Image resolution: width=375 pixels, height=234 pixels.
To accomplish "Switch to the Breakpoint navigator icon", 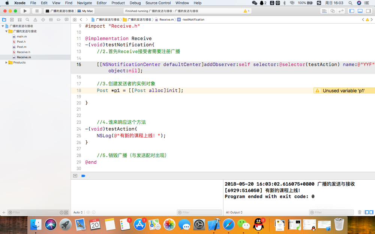I will [58, 19].
